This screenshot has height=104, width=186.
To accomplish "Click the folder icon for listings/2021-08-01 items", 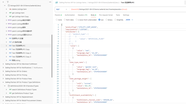I will tap(9, 5).
